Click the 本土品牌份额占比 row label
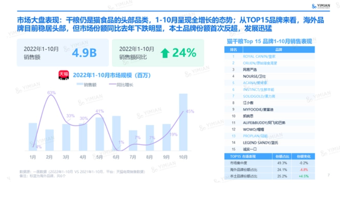 point(244,176)
